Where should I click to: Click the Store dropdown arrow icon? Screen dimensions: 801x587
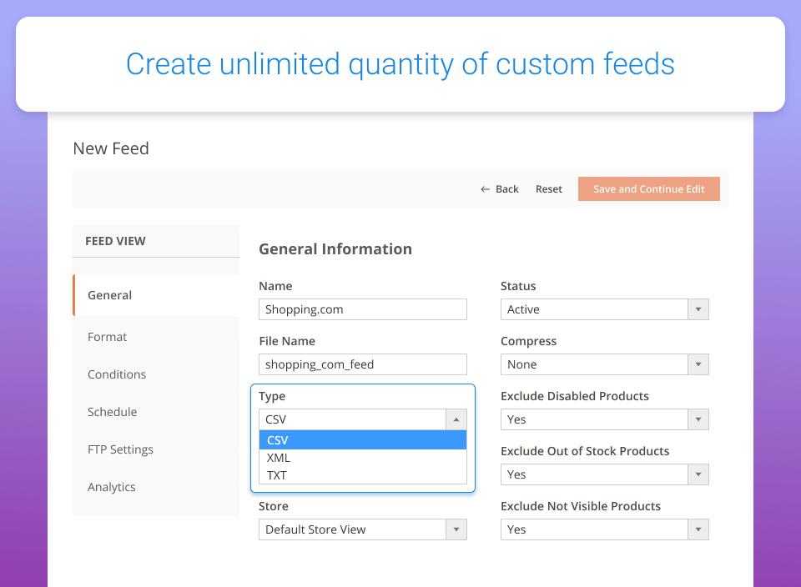coord(456,529)
